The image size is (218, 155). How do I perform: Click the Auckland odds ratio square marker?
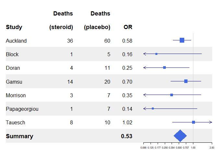182,40
